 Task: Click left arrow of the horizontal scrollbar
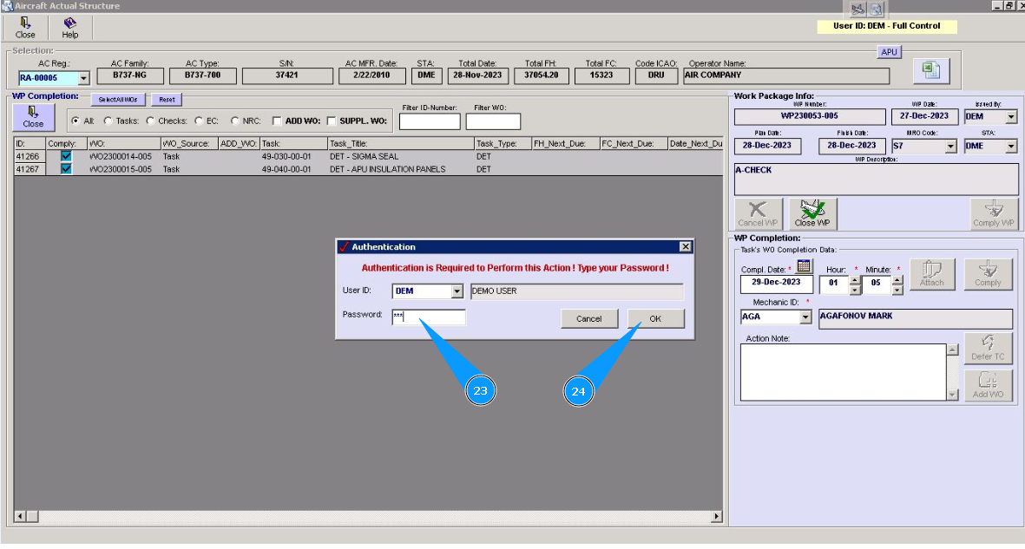[x=20, y=516]
